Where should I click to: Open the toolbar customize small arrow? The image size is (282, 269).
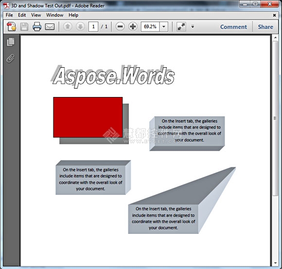pyautogui.click(x=193, y=27)
